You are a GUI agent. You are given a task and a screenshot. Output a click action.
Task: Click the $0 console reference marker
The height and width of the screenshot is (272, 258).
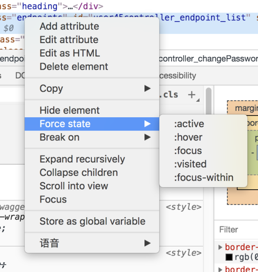coord(9,28)
